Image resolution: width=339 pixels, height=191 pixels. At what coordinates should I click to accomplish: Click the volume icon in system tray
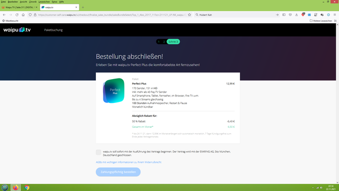pyautogui.click(x=322, y=187)
